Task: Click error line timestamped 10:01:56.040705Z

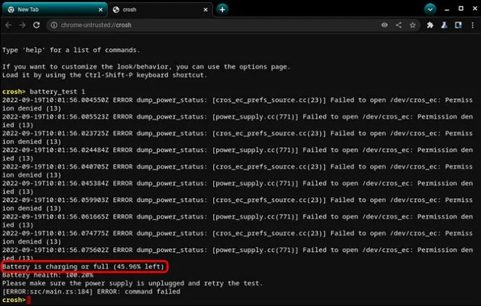Action: coord(238,171)
